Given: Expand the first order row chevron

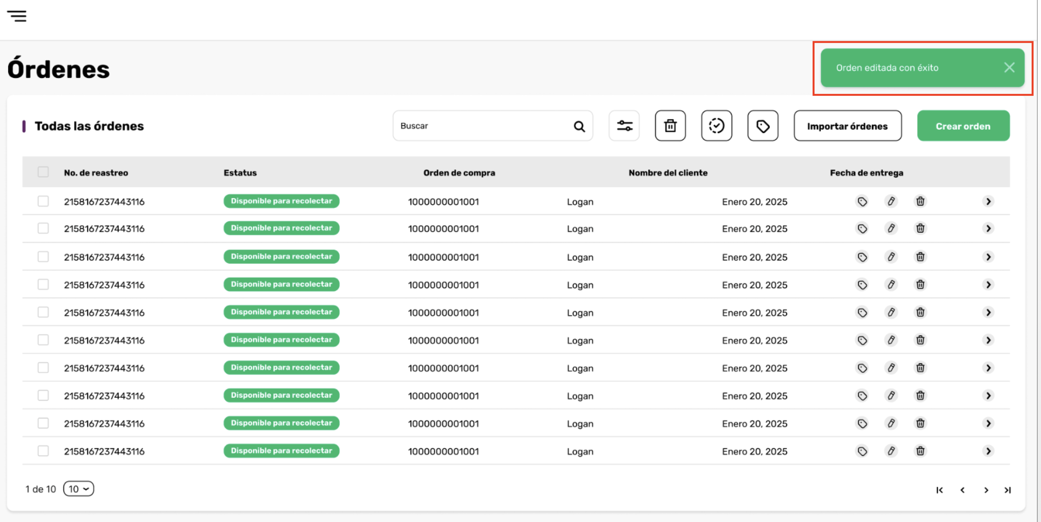Looking at the screenshot, I should (988, 202).
